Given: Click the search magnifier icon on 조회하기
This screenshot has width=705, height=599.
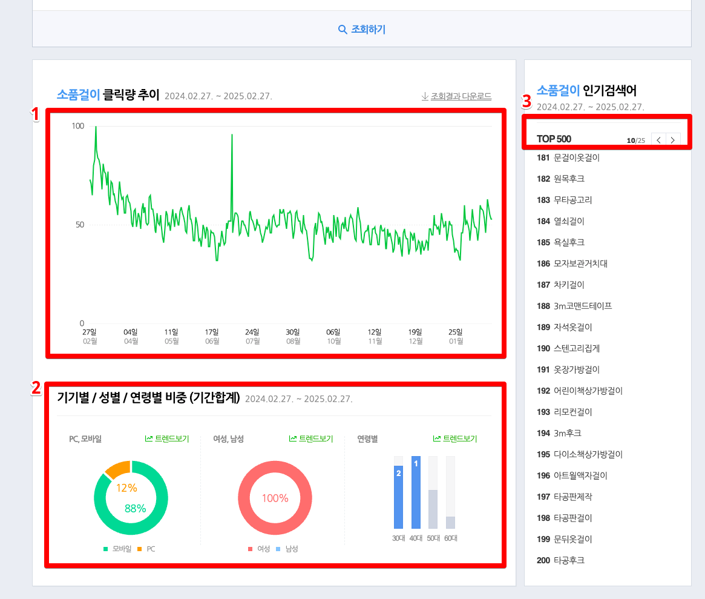Looking at the screenshot, I should (341, 28).
